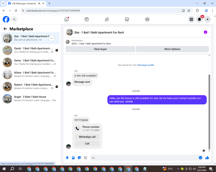Click the Call button under phone number
Screen dimensions: 216x172
click(87, 144)
